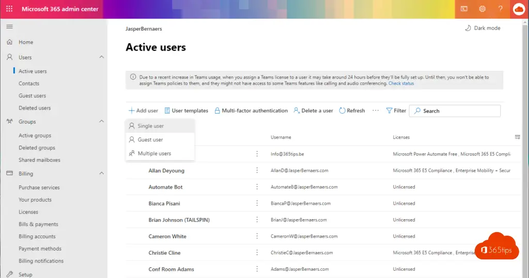Open Billing notifications in sidebar
This screenshot has width=529, height=278.
pos(41,261)
